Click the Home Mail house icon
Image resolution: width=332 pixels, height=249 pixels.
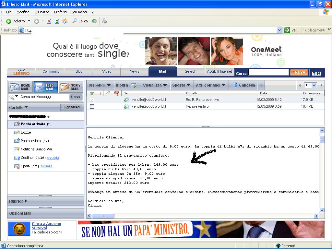15,87
